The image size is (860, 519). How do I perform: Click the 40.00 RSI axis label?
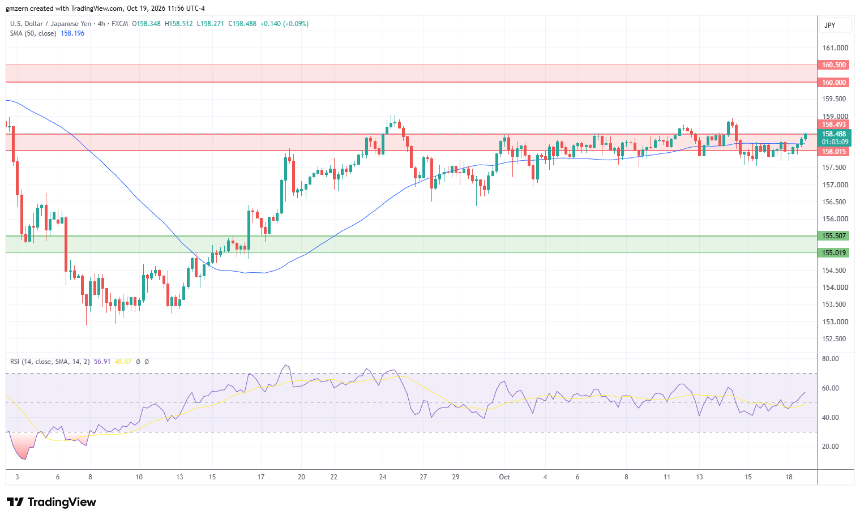tap(831, 418)
